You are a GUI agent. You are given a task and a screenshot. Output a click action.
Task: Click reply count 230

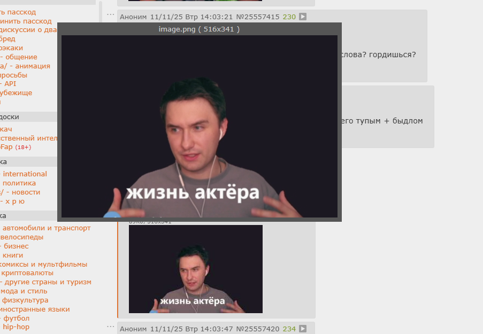coord(289,17)
